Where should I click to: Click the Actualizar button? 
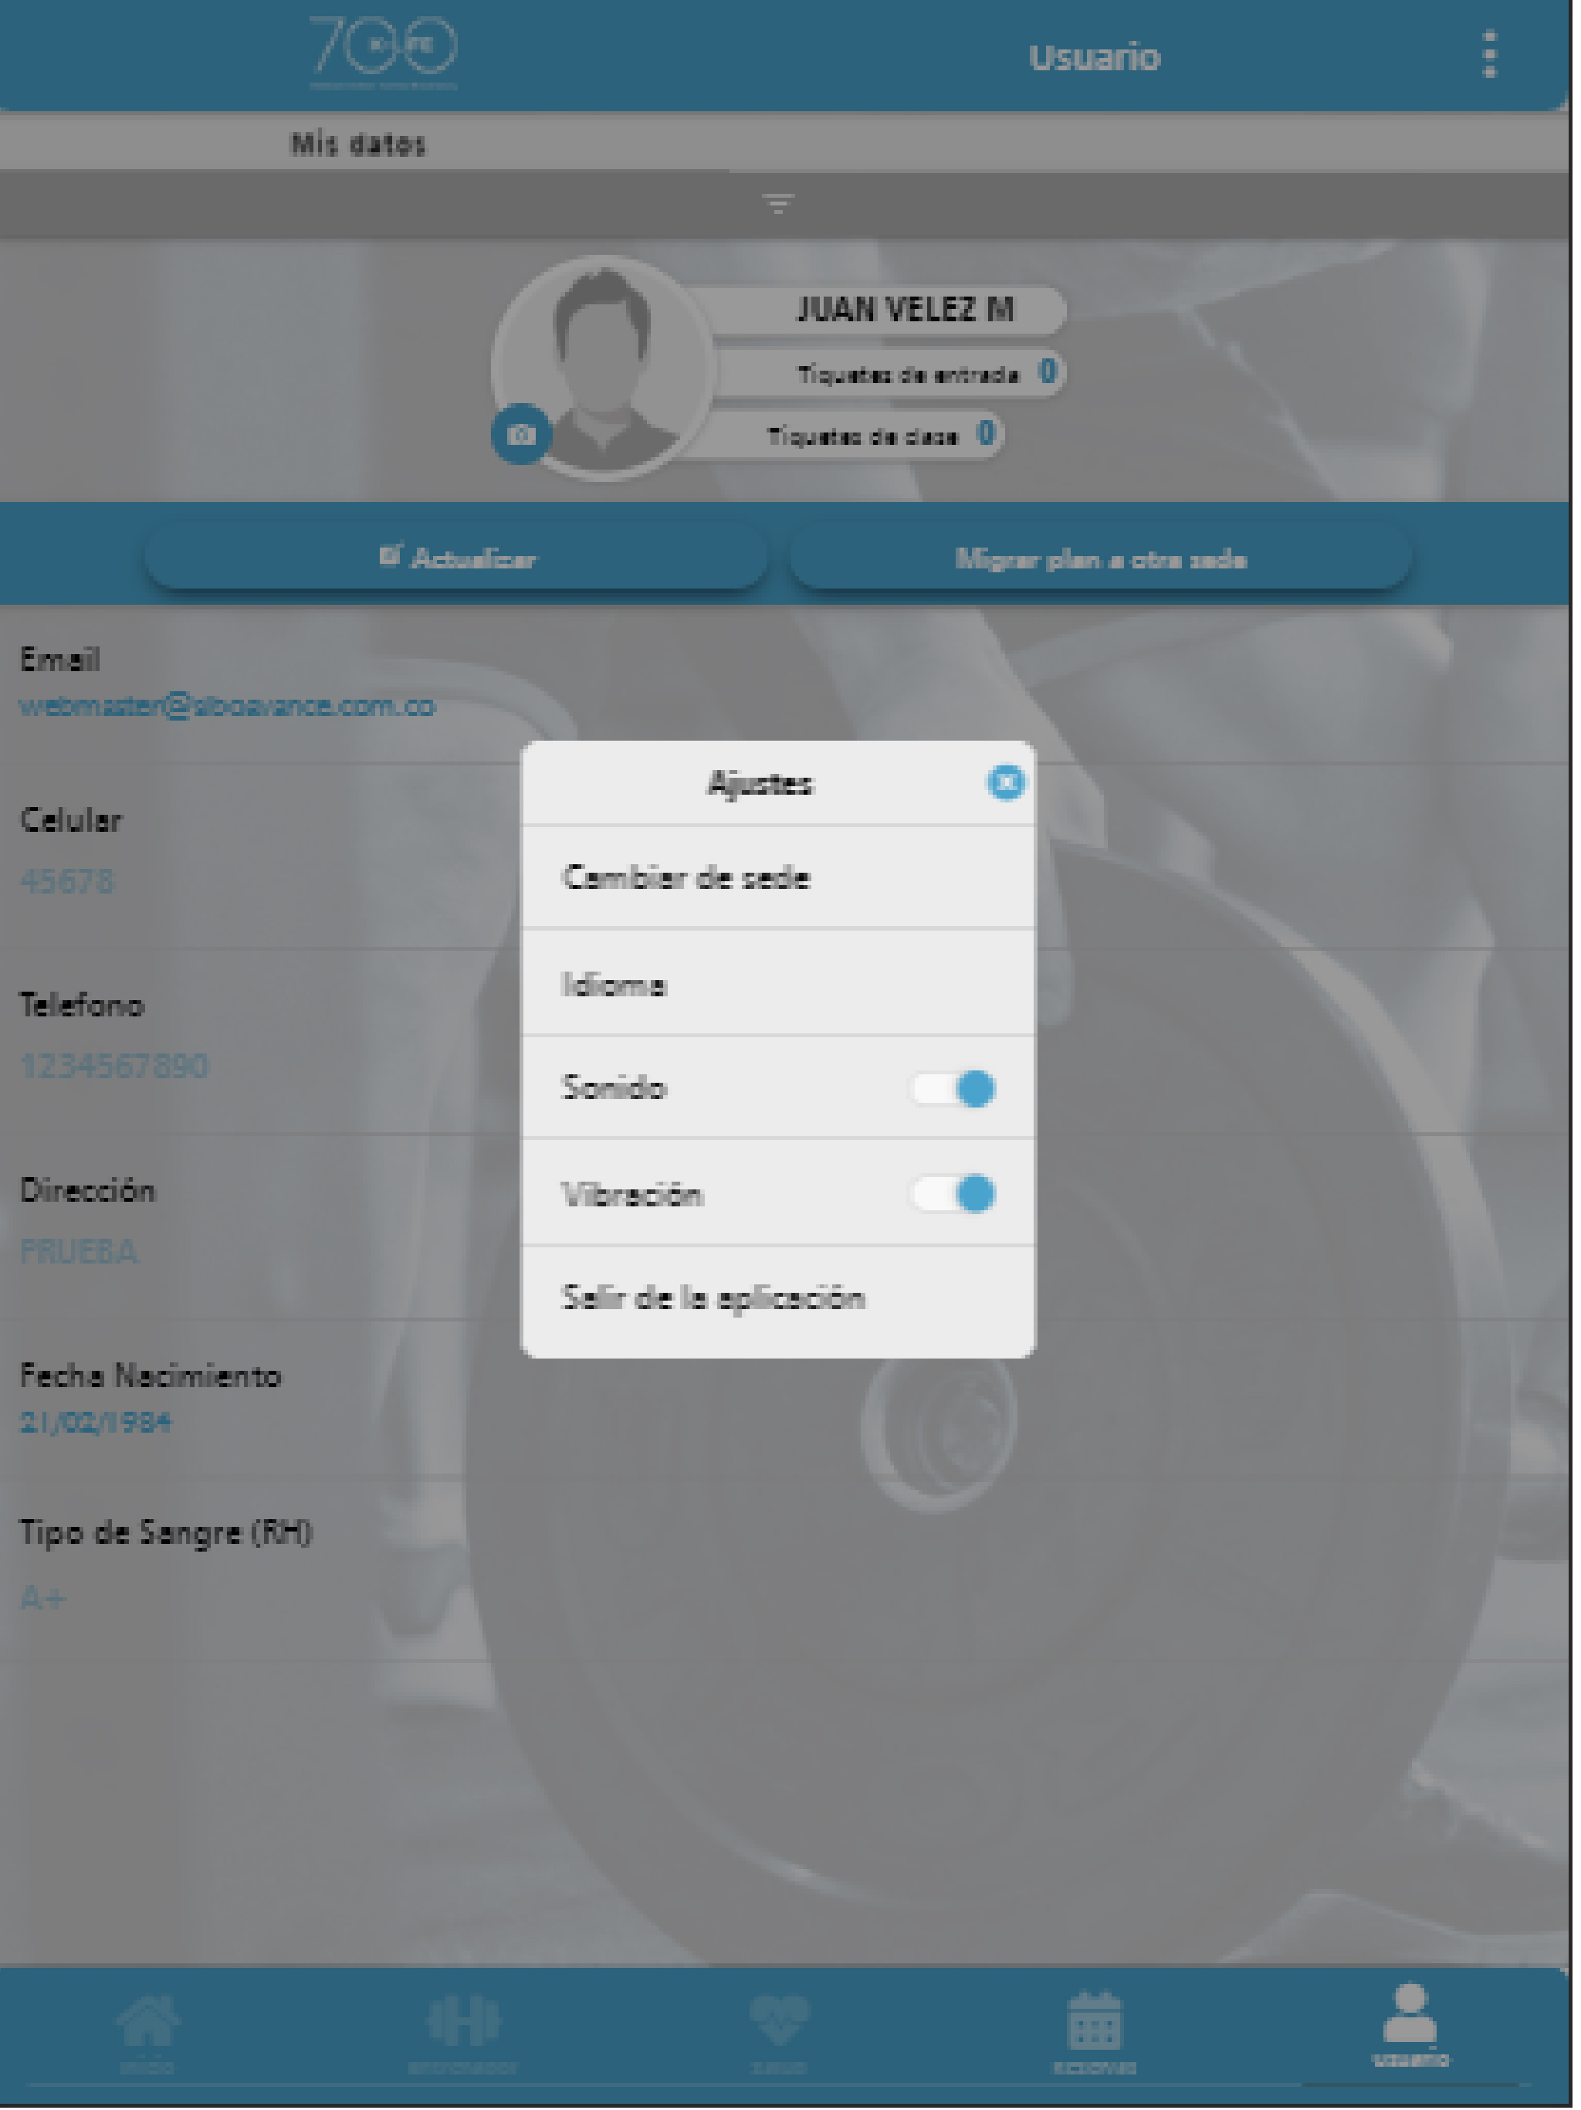(x=457, y=558)
